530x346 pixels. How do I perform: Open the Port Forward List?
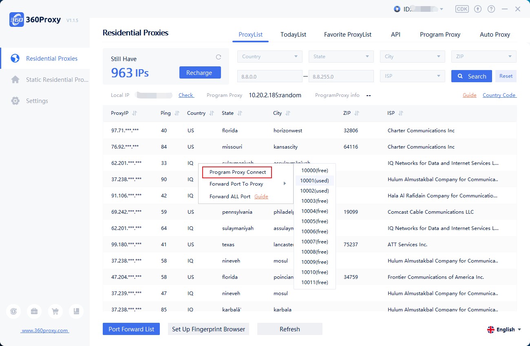click(x=131, y=329)
